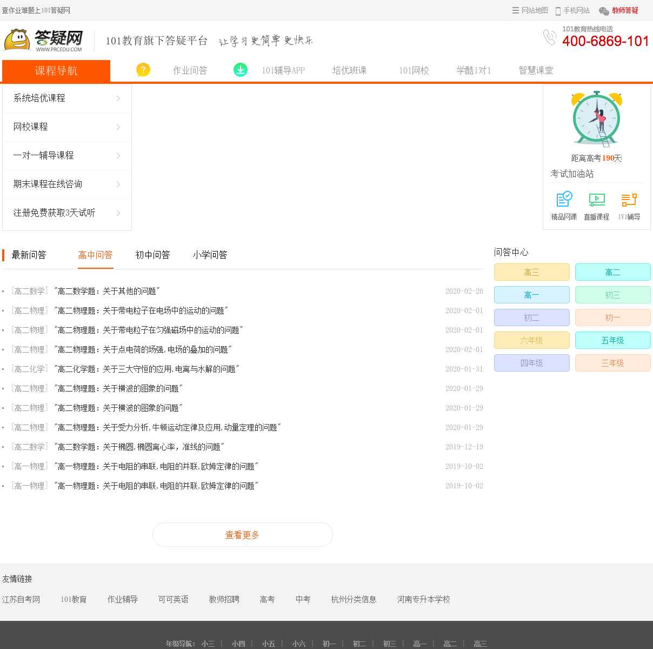Expand the 系统培优课程 menu arrow
The width and height of the screenshot is (653, 649).
pos(118,98)
